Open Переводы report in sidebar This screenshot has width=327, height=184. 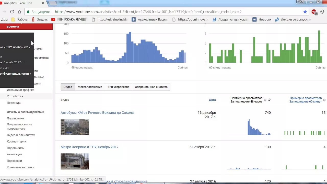[x=14, y=103]
